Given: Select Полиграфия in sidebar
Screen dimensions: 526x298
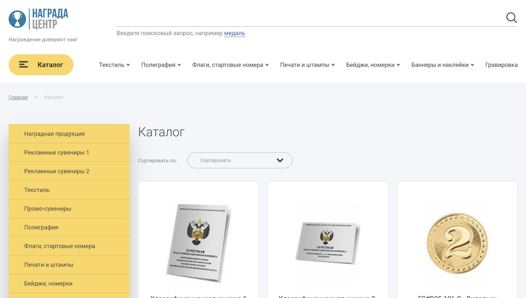Looking at the screenshot, I should 69,227.
